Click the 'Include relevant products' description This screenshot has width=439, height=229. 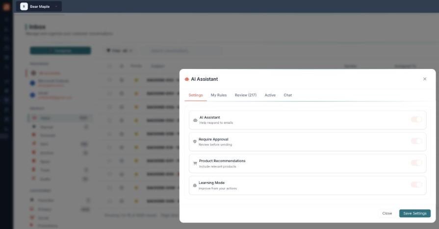(218, 166)
